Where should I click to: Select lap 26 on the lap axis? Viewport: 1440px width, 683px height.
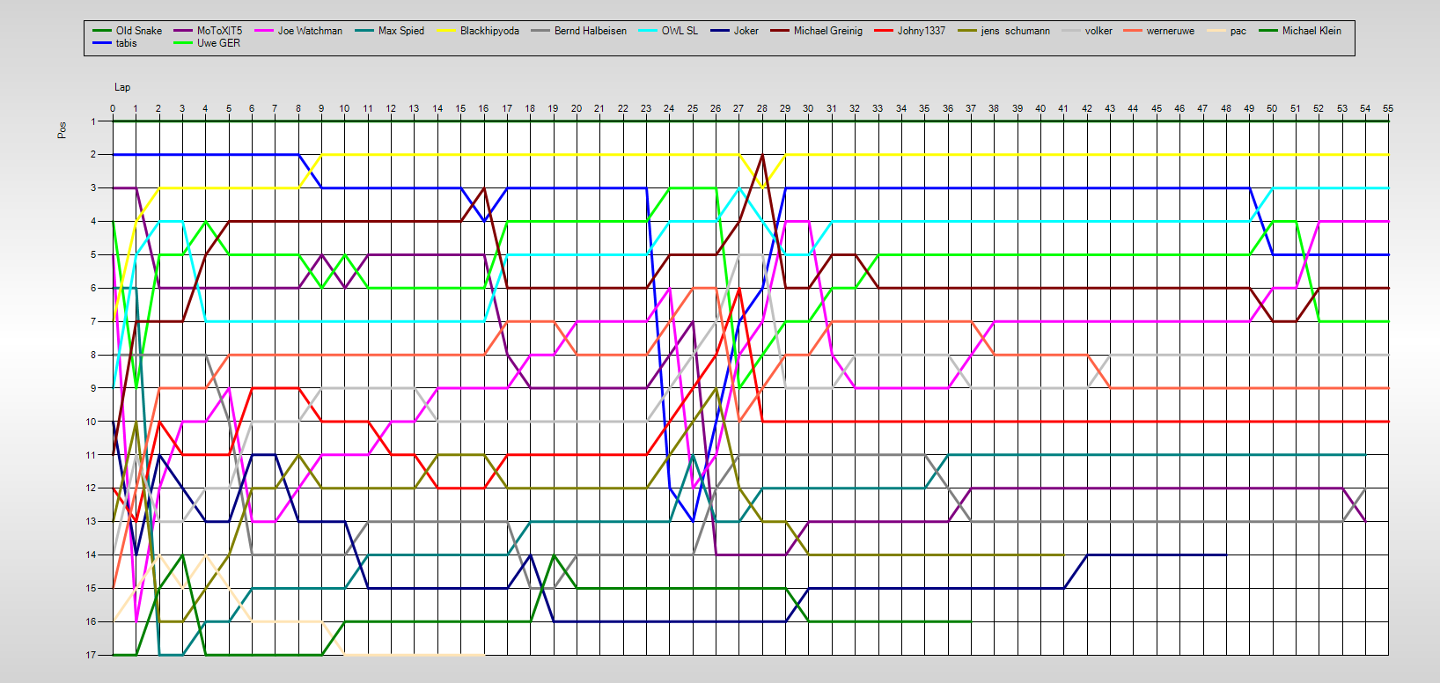pyautogui.click(x=716, y=108)
